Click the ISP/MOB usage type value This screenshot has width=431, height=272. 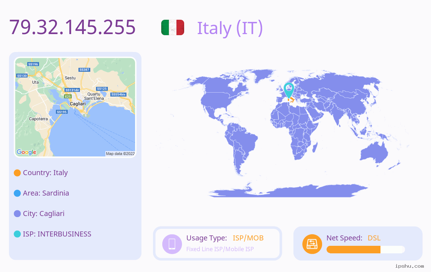tap(248, 238)
